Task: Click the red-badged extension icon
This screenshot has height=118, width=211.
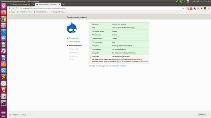Action: pyautogui.click(x=191, y=9)
